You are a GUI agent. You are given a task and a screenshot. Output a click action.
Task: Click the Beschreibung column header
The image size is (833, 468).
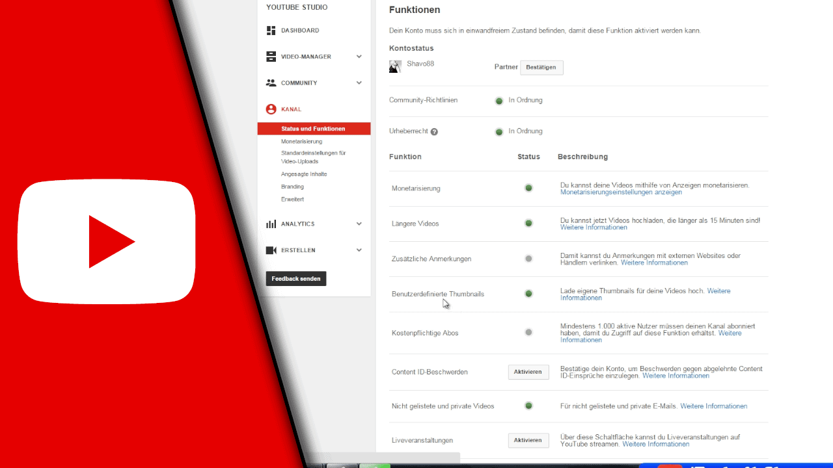point(582,157)
